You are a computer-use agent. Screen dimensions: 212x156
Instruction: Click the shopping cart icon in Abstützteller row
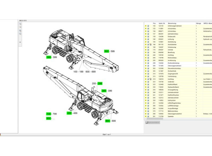pyautogui.click(x=151, y=44)
